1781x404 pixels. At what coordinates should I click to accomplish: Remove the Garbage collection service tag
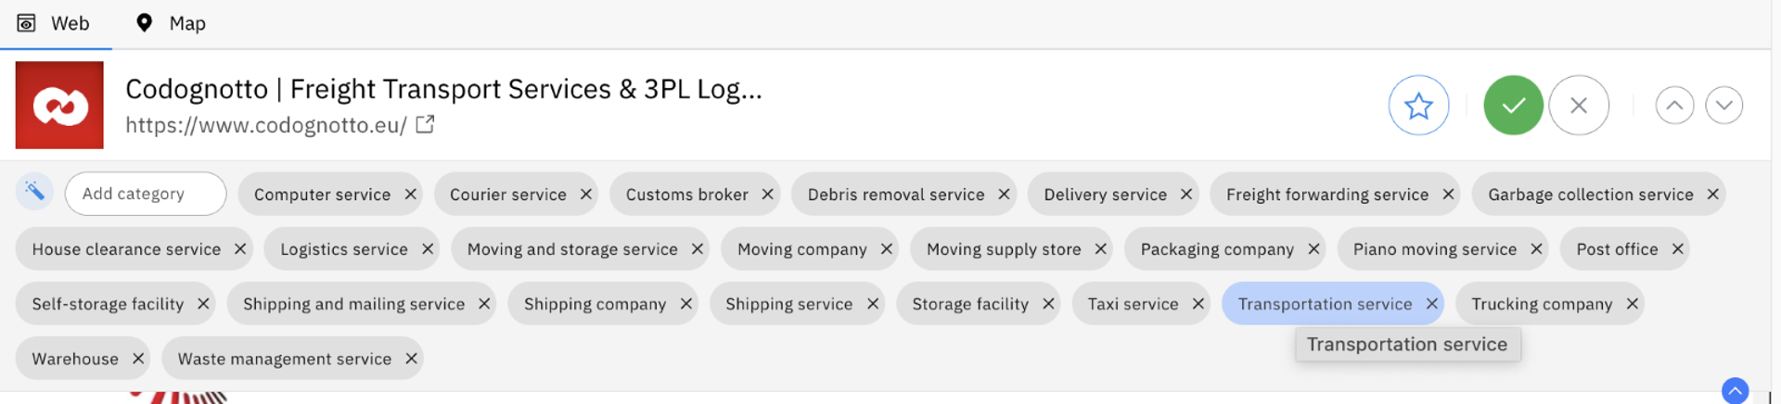pos(1712,195)
